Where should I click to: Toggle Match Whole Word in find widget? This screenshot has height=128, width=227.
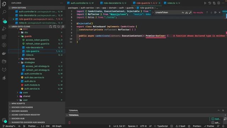coord(187,13)
